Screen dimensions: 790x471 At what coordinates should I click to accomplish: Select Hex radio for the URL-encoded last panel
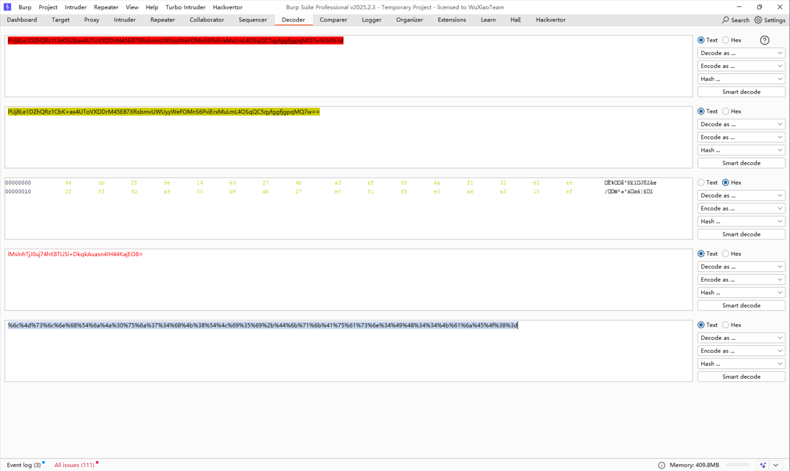(x=726, y=325)
